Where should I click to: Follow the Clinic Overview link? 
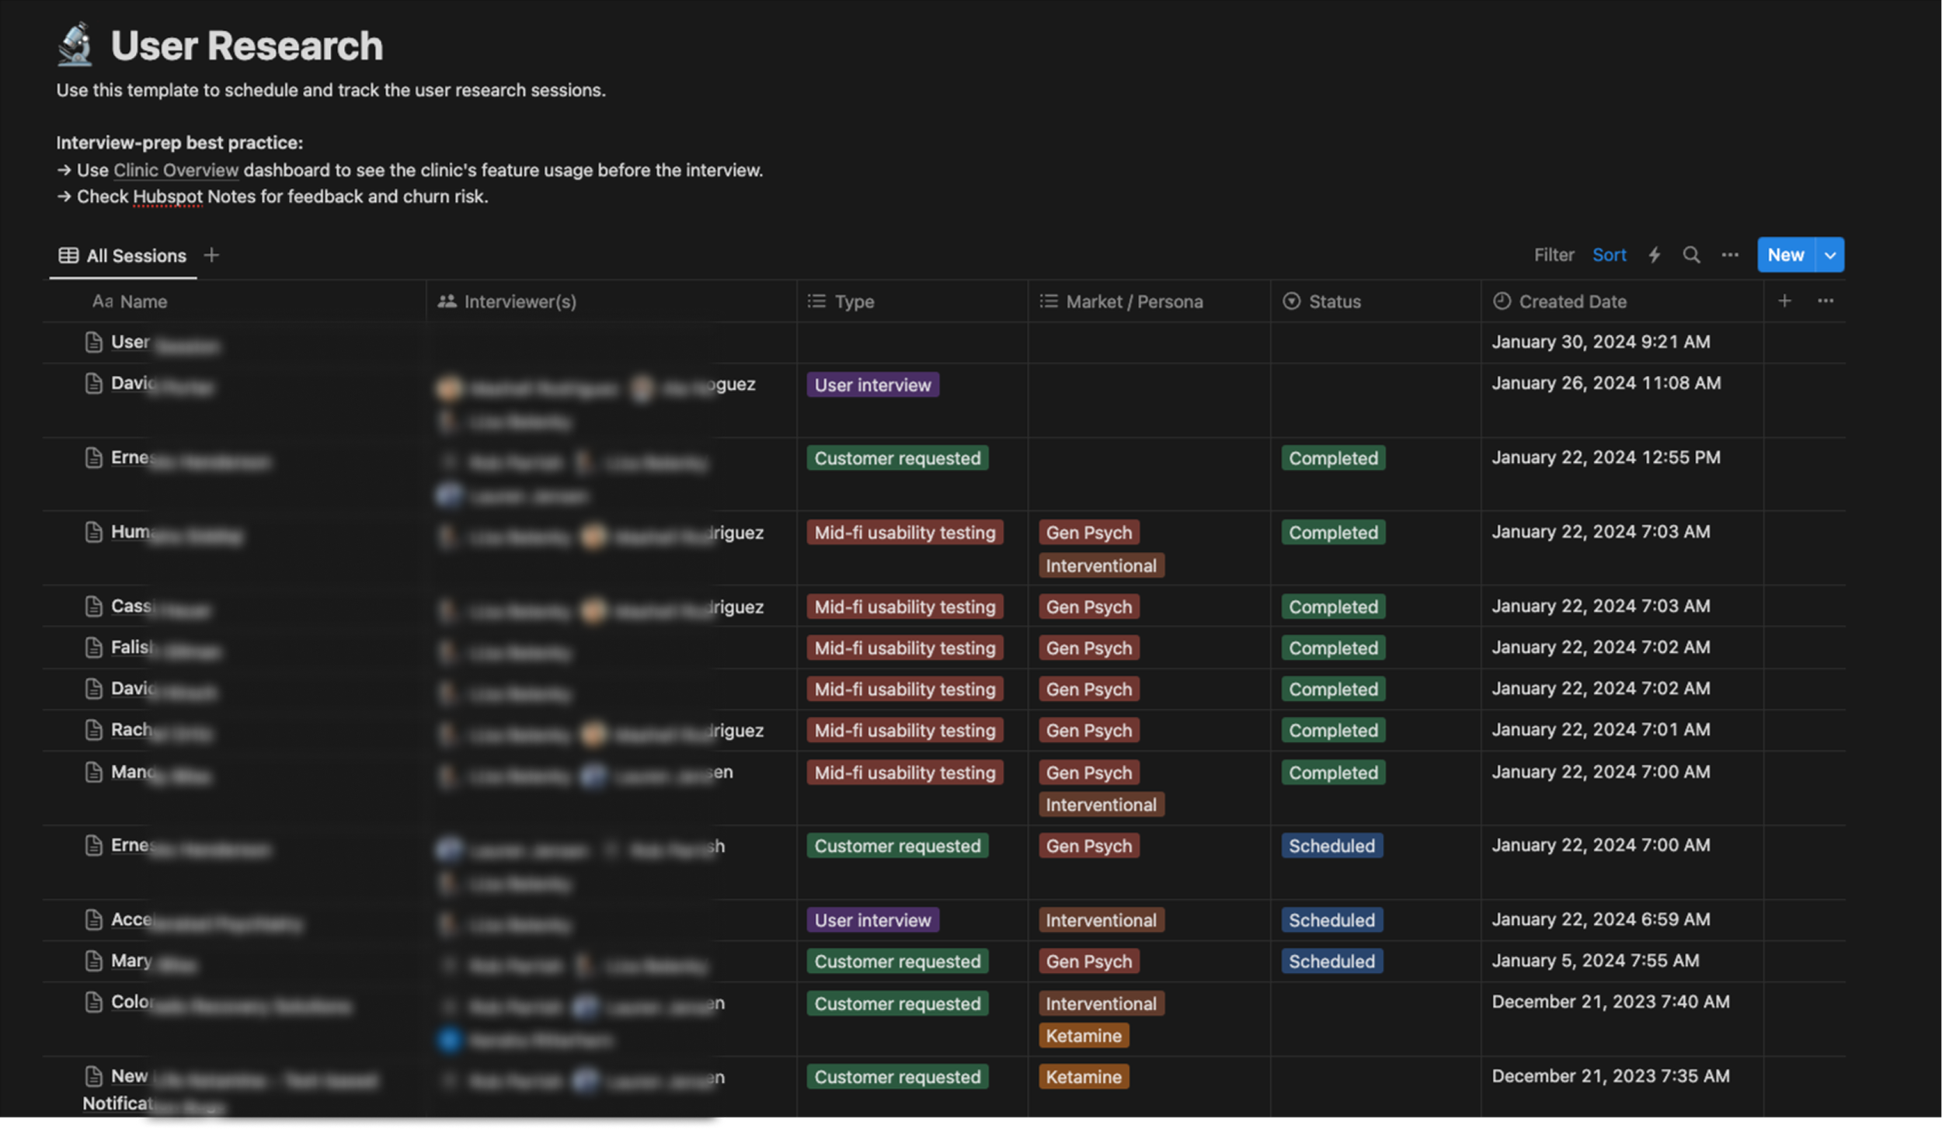click(176, 170)
